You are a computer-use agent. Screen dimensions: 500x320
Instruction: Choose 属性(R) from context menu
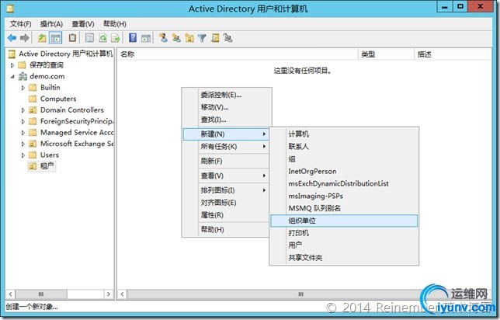pyautogui.click(x=226, y=215)
